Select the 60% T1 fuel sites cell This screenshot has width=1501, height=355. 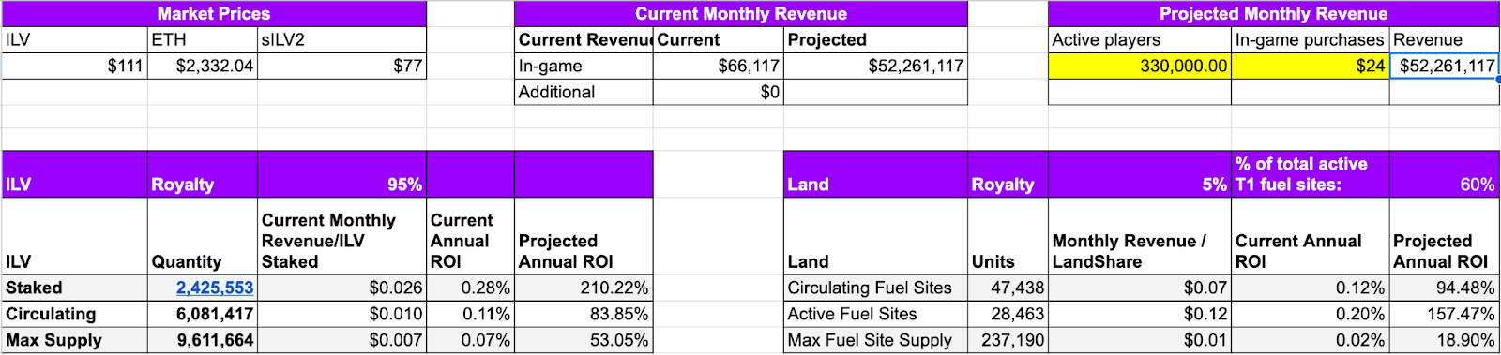1444,174
